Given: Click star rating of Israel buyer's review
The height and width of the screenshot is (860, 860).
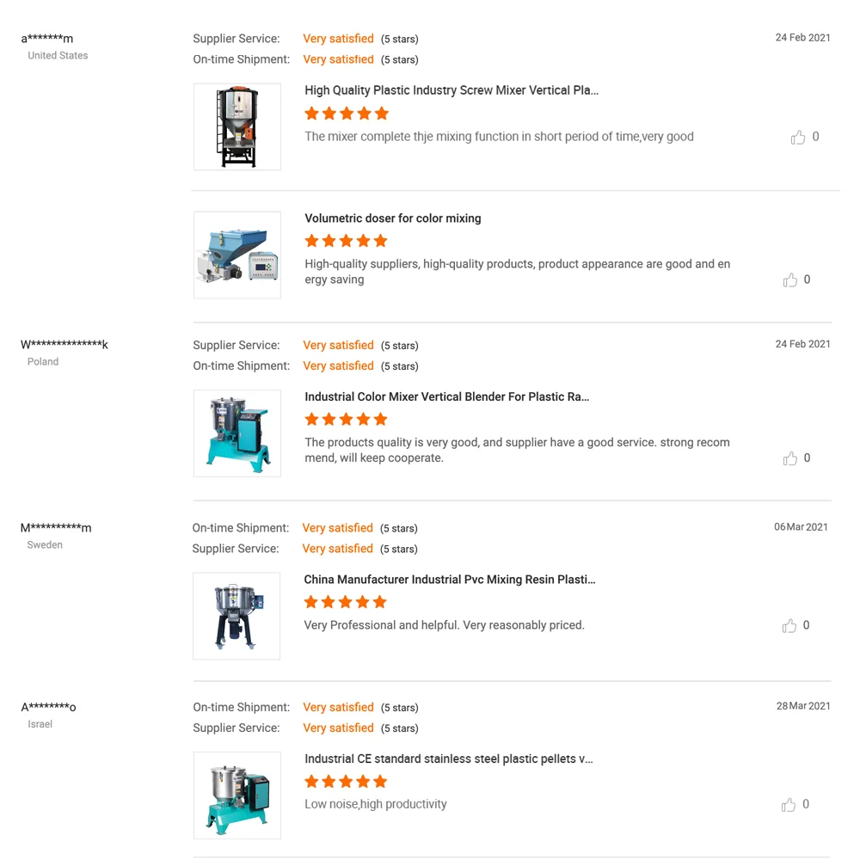Looking at the screenshot, I should point(347,782).
